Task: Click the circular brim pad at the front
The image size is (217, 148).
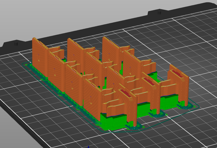Action: (x=135, y=127)
